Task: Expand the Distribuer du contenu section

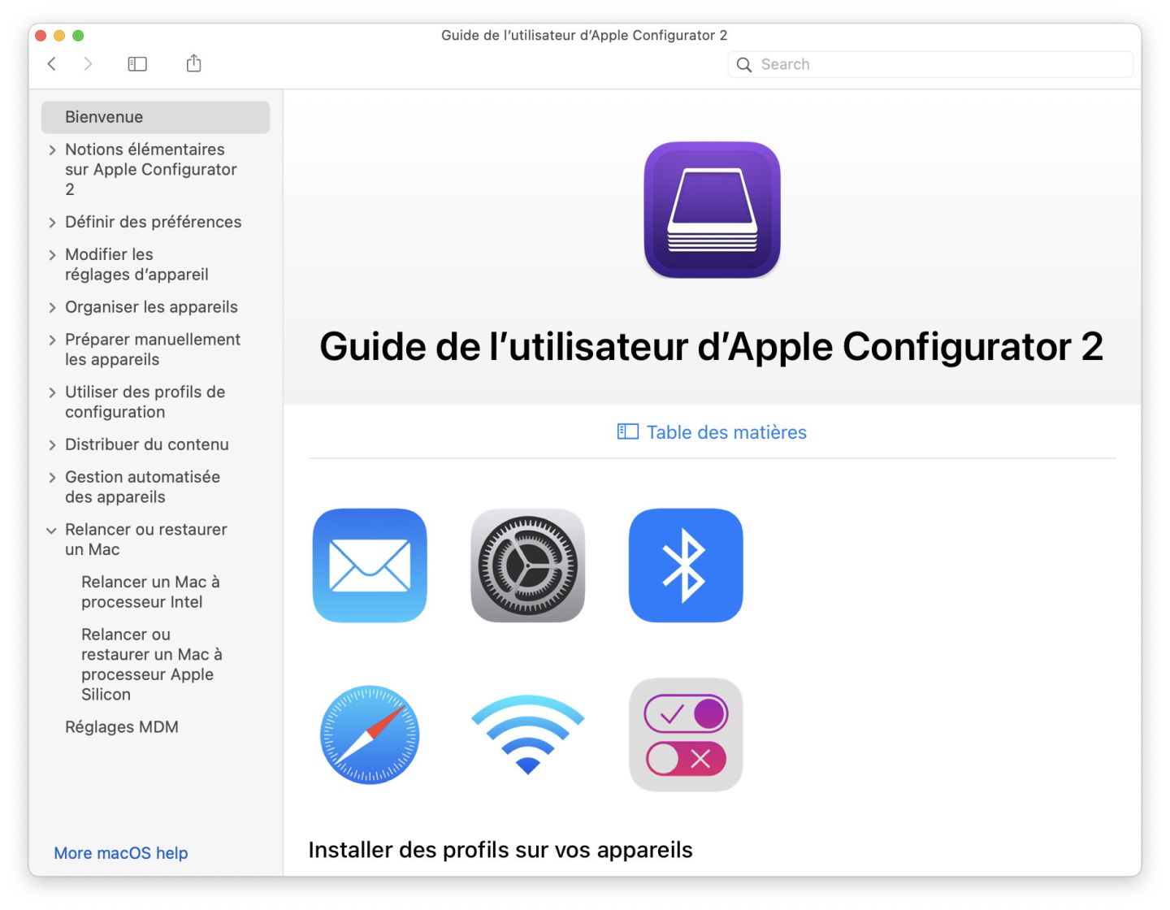Action: coord(52,445)
